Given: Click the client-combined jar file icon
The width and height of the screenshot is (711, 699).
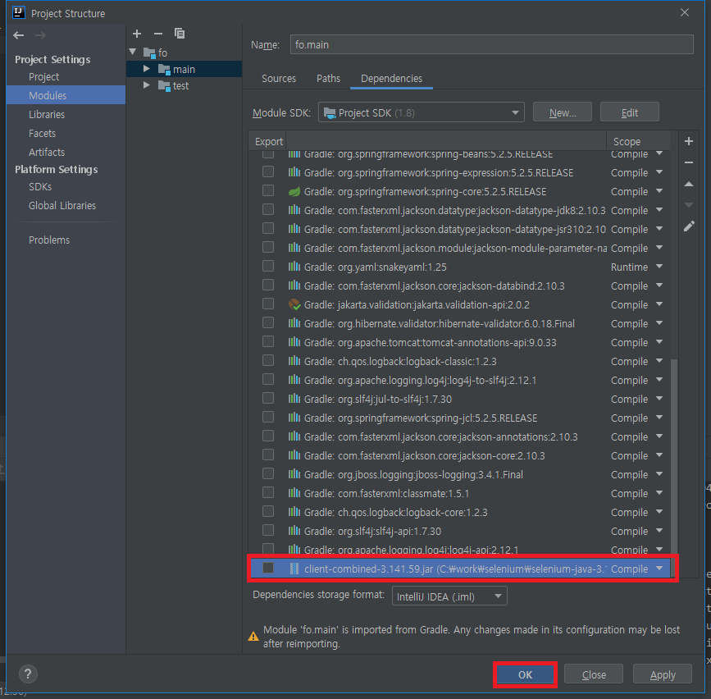Looking at the screenshot, I should point(294,569).
